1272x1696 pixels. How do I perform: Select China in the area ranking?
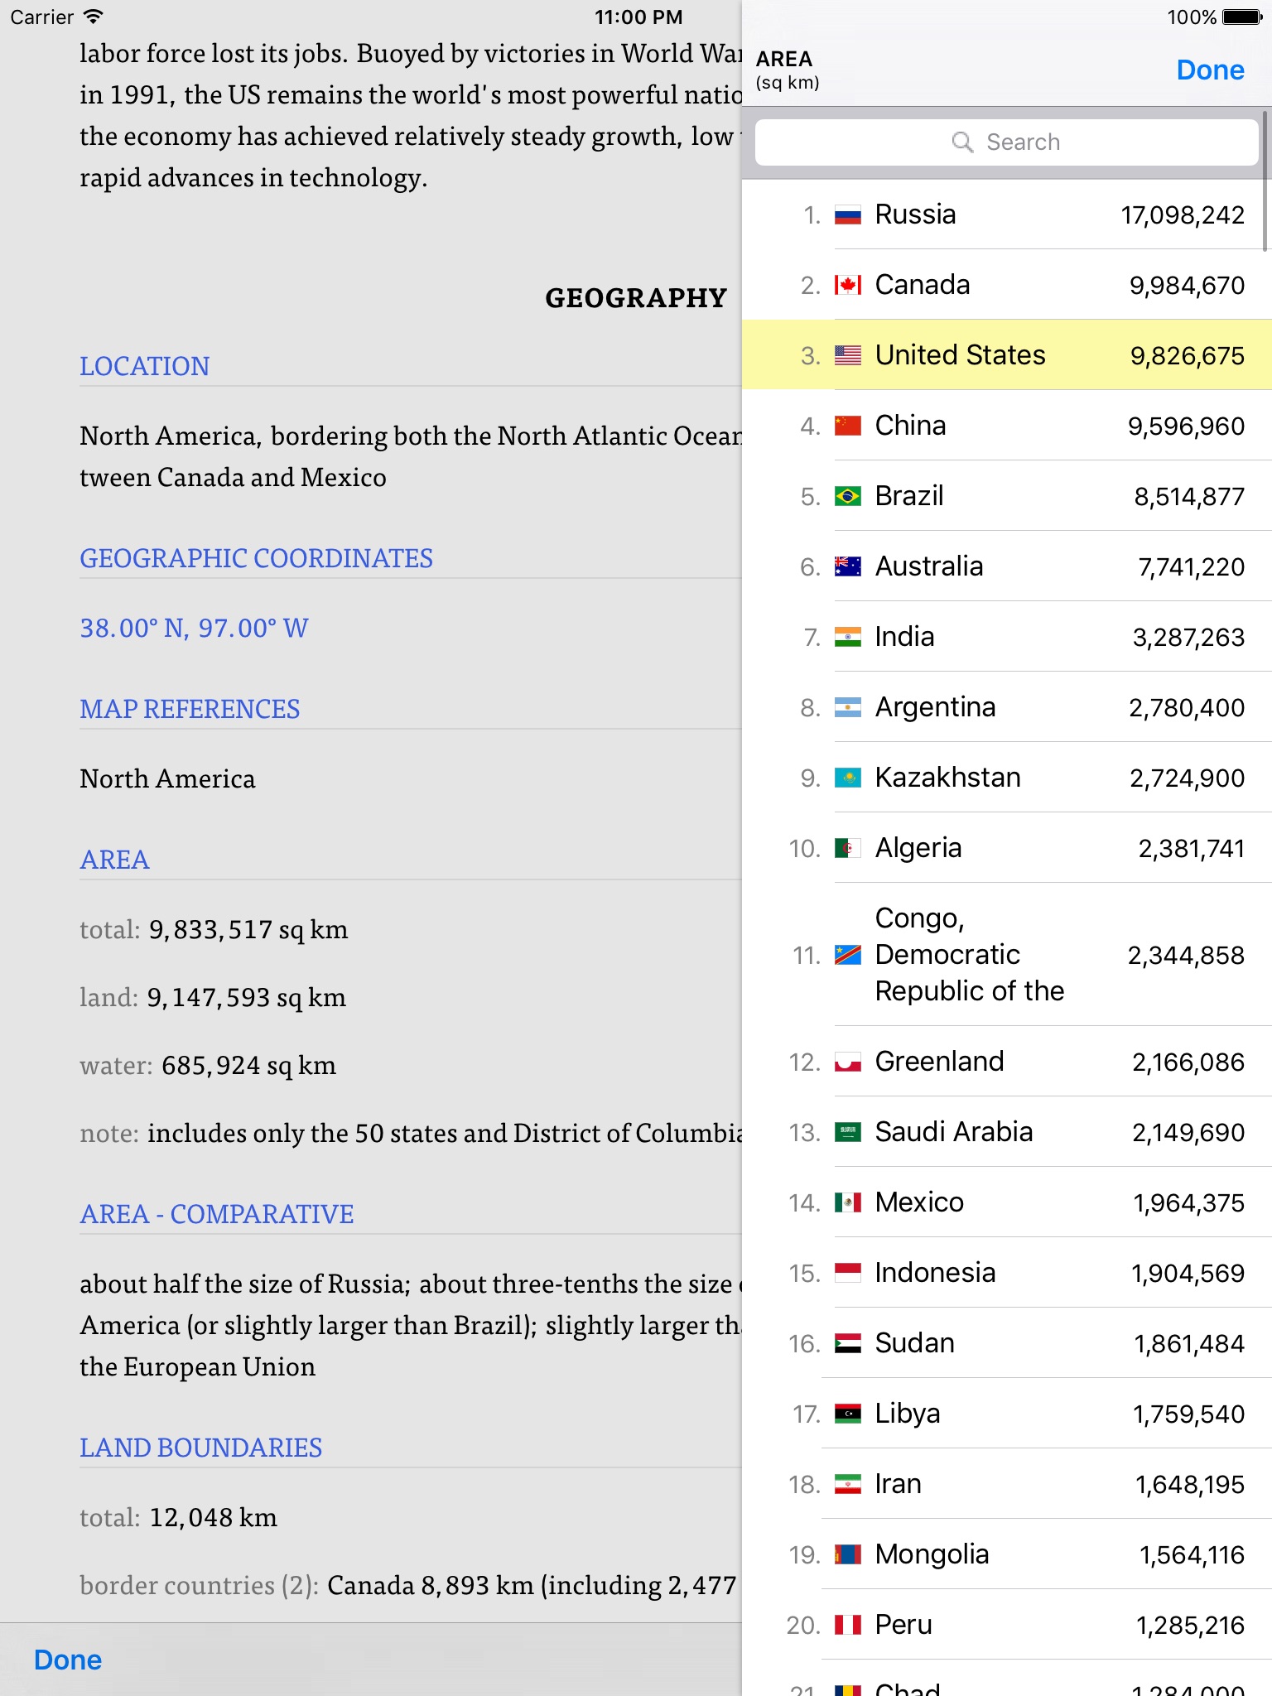click(1006, 426)
